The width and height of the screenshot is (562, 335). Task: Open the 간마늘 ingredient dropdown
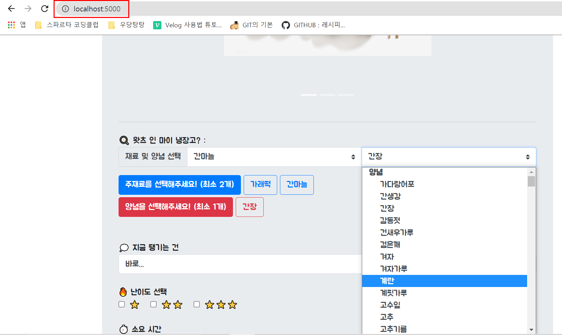[x=274, y=157]
